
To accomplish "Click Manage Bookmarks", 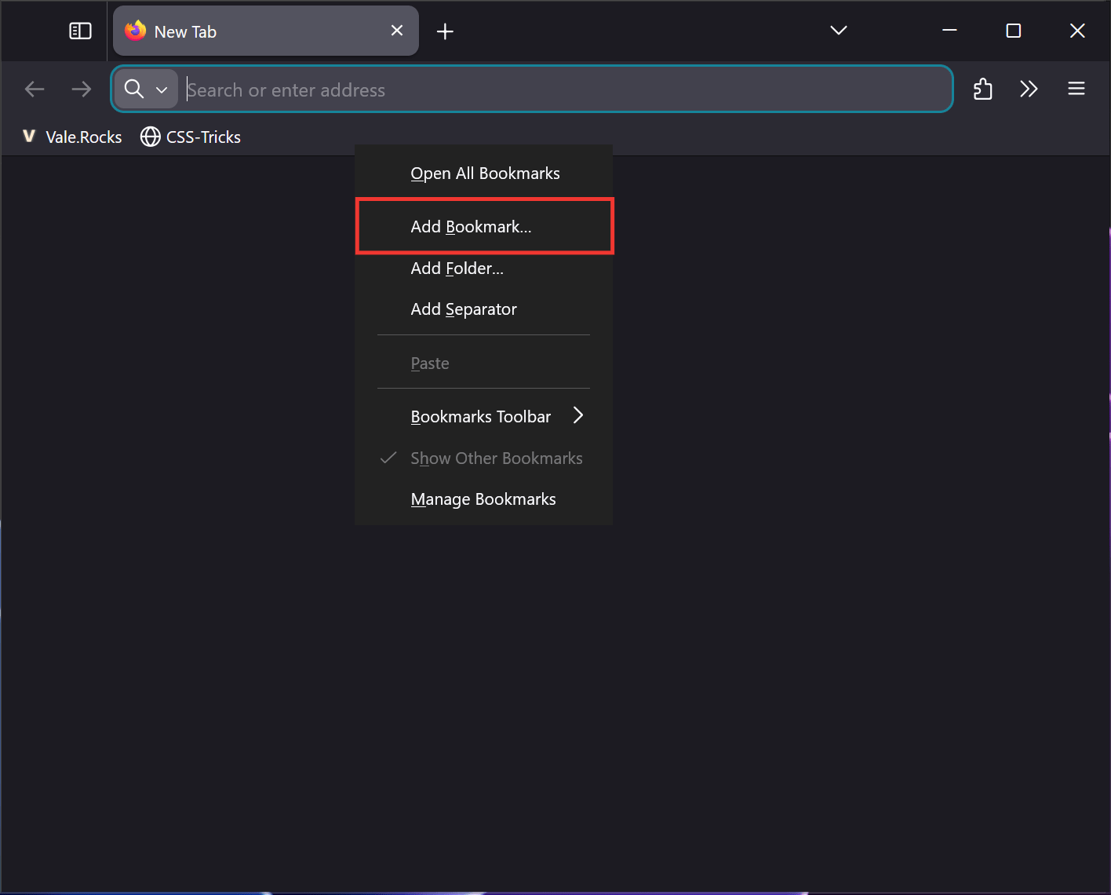I will 483,499.
